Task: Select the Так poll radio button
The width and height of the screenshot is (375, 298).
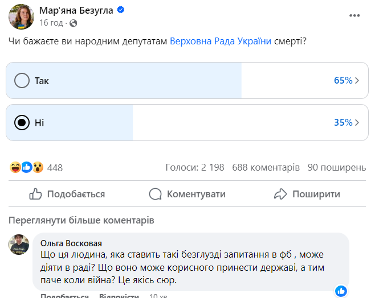Action: click(22, 80)
